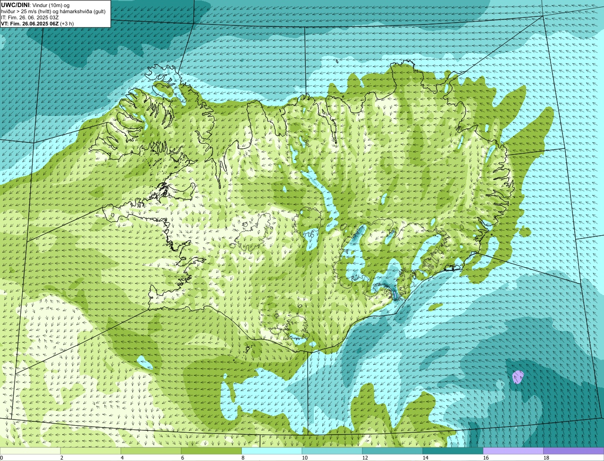Click the 'UWC/DINI: Vindur (10m) og' title line
Image resolution: width=604 pixels, height=461 pixels.
click(x=35, y=5)
